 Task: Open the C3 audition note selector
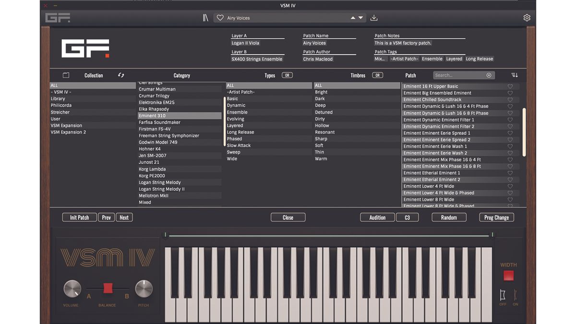(x=407, y=217)
